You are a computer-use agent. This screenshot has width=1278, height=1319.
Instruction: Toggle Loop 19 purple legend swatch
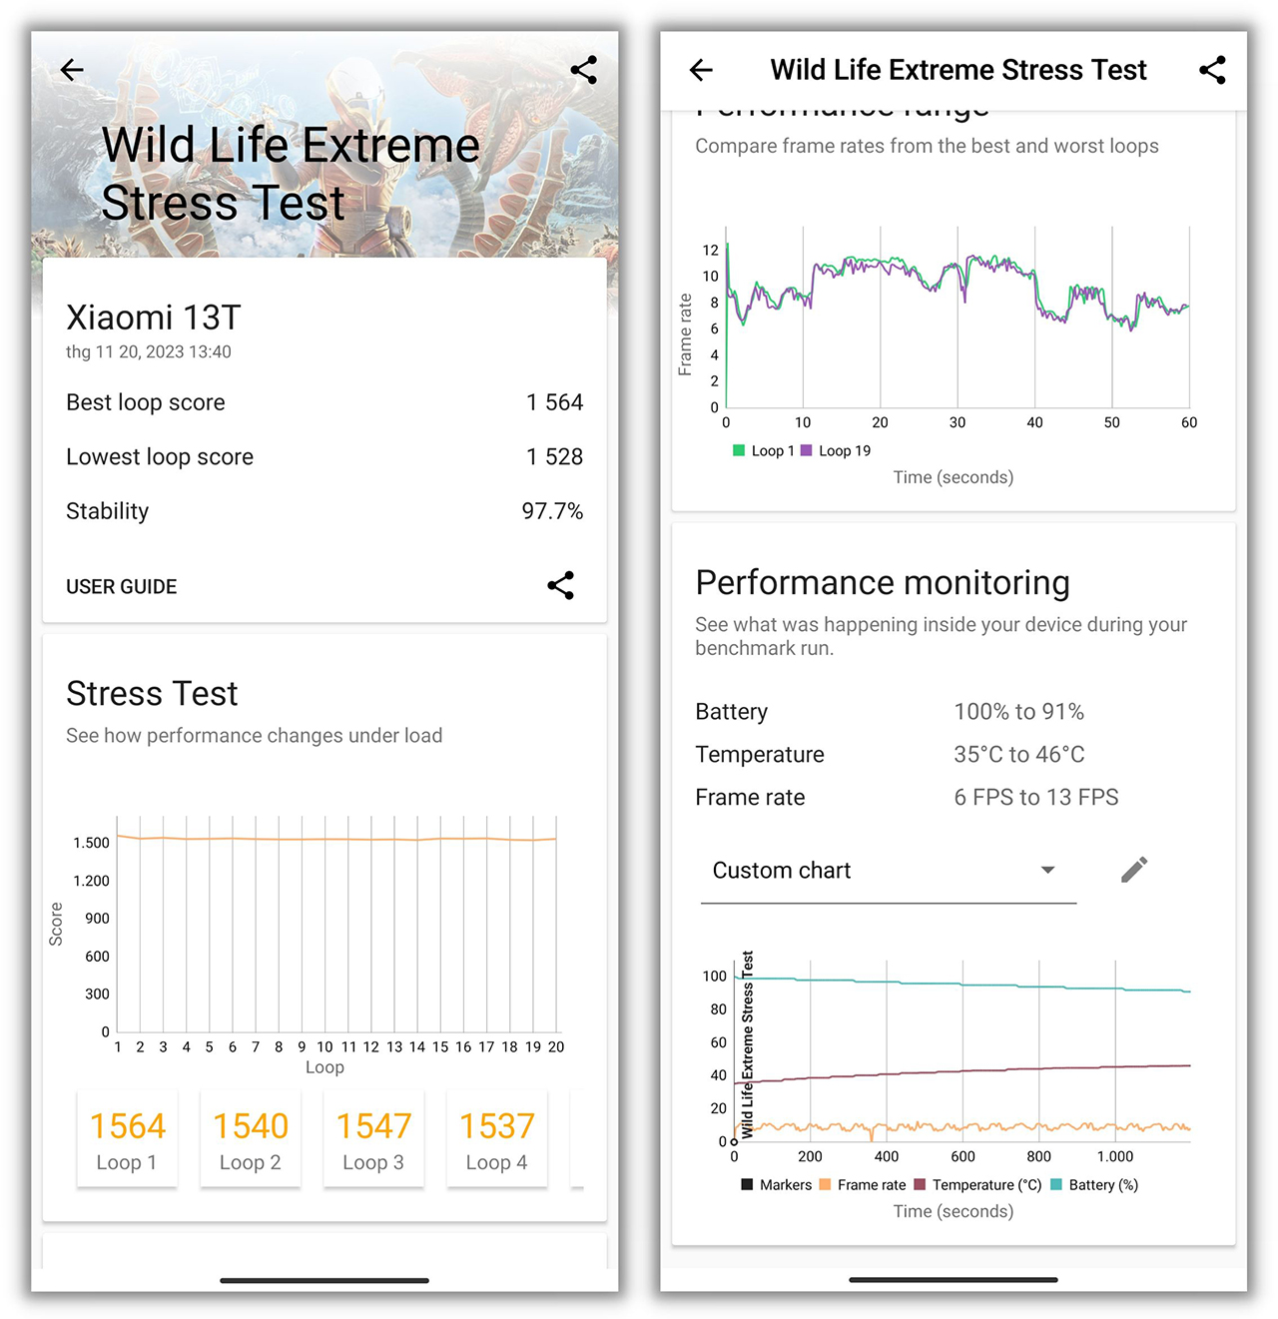click(807, 451)
